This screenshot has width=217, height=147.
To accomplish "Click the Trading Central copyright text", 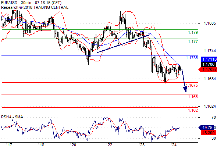I will [x=35, y=7].
